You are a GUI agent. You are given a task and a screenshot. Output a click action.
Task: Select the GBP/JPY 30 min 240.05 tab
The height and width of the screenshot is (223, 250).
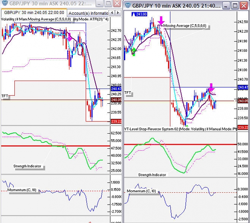click(34, 13)
